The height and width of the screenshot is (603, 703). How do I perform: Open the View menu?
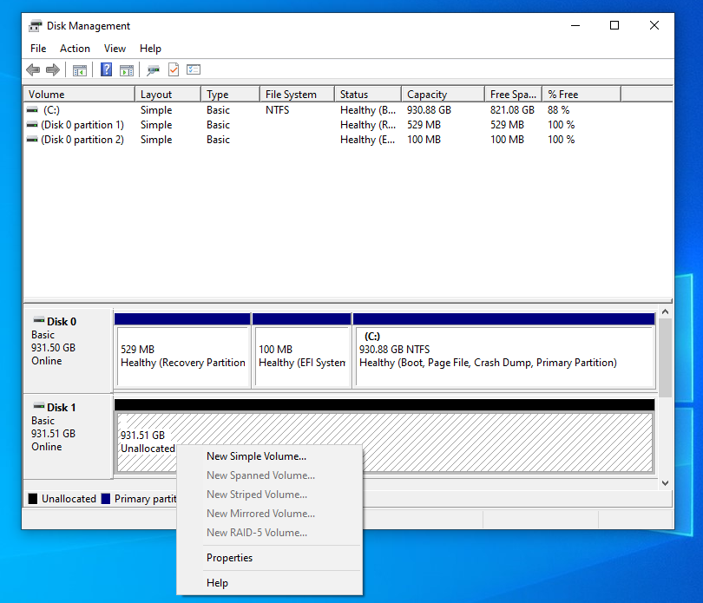click(x=115, y=49)
